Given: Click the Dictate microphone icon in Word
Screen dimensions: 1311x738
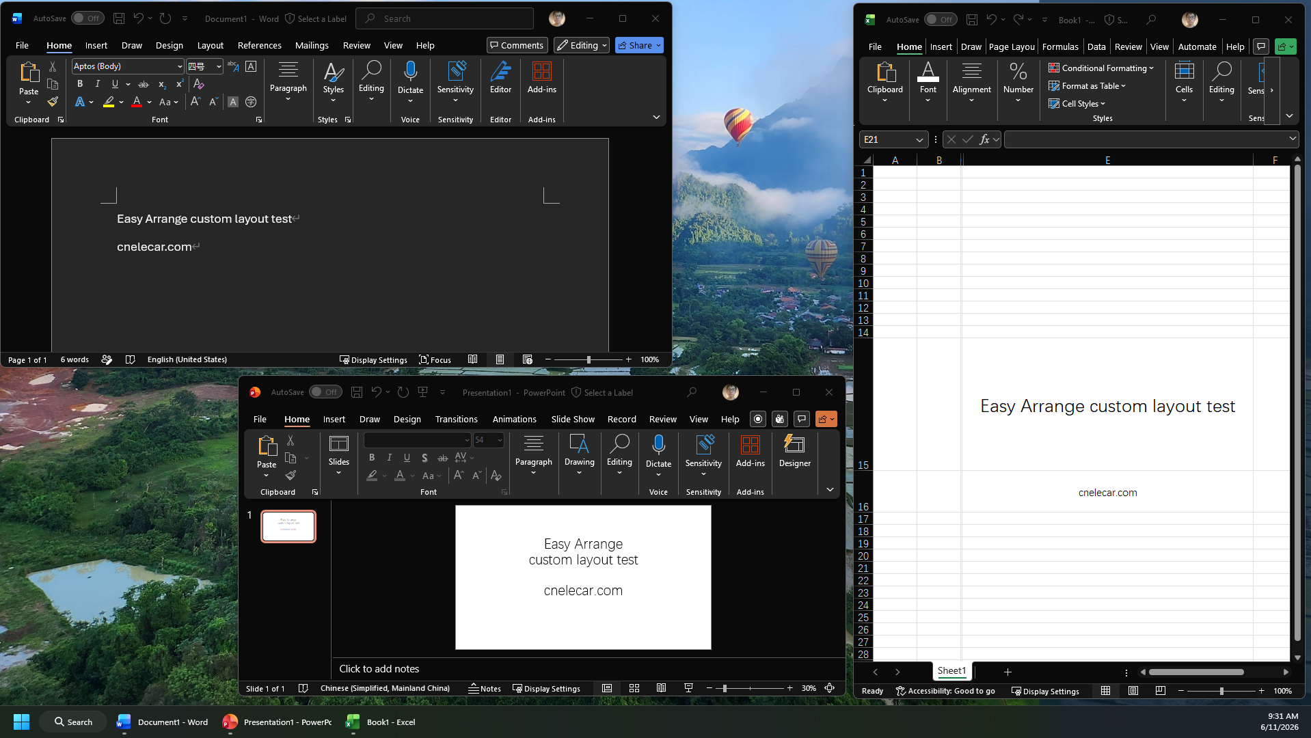Looking at the screenshot, I should coord(410,71).
